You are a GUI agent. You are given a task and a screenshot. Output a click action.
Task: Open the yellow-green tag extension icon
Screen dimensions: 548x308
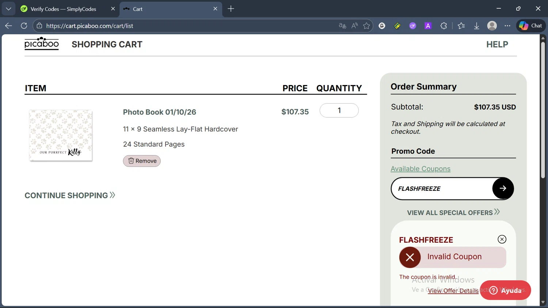click(x=397, y=26)
